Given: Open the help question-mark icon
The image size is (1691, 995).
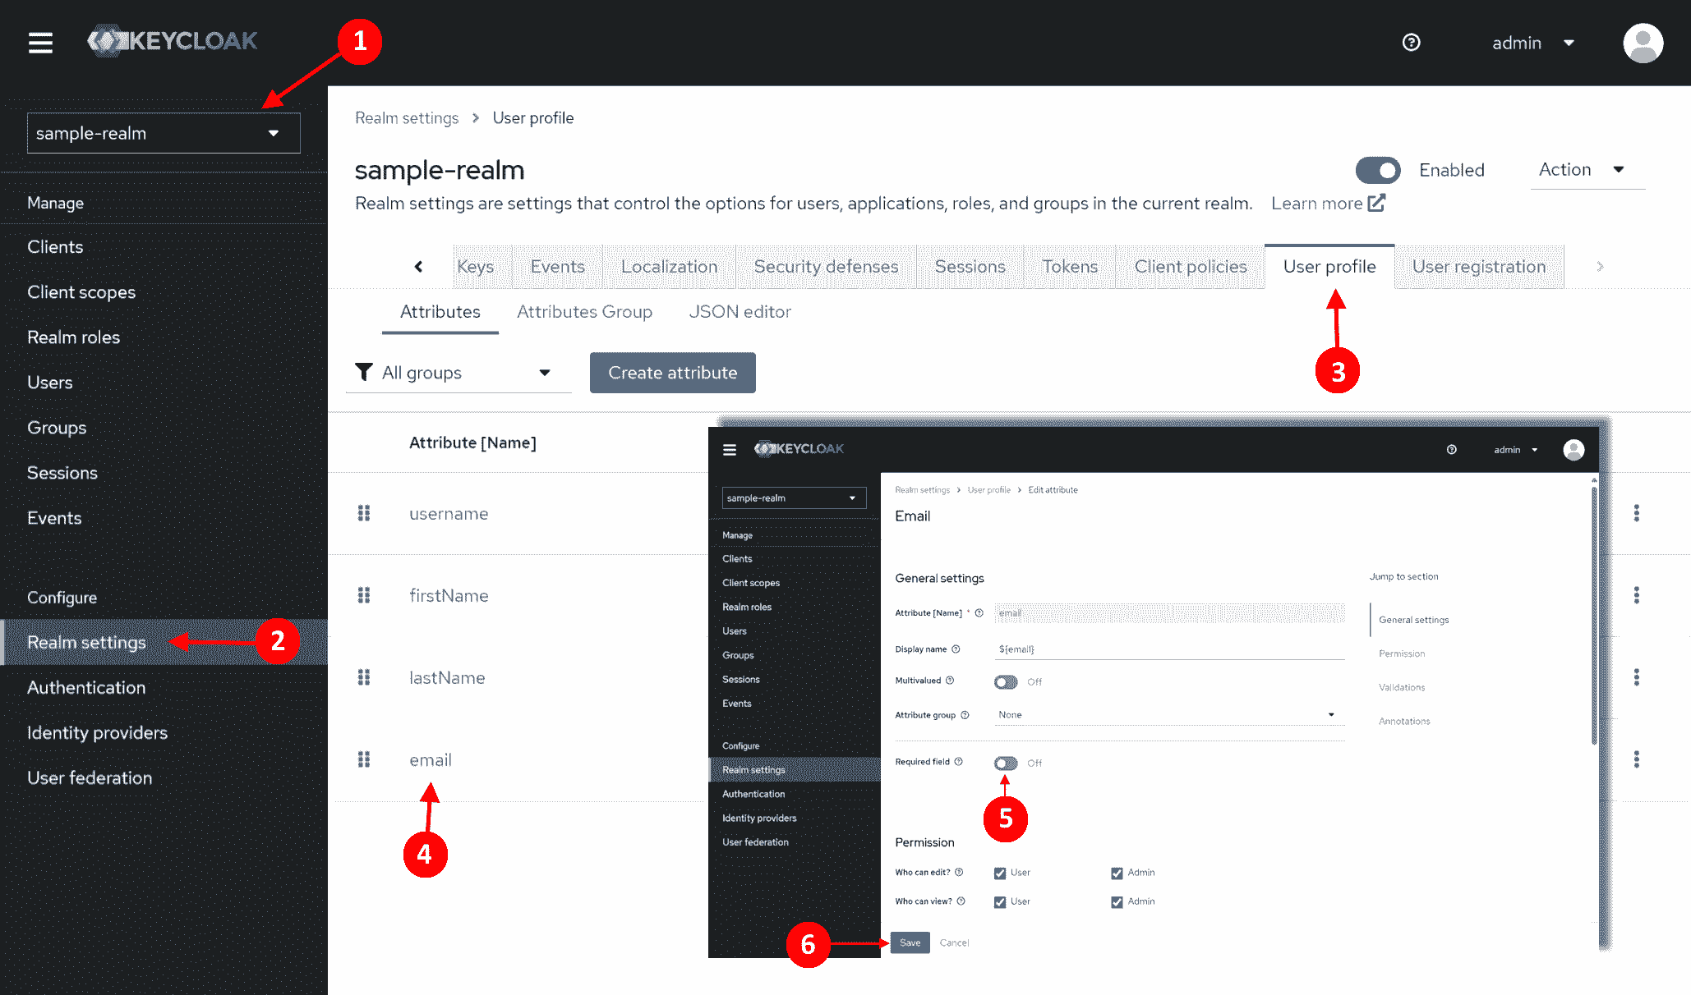Looking at the screenshot, I should [x=1411, y=43].
